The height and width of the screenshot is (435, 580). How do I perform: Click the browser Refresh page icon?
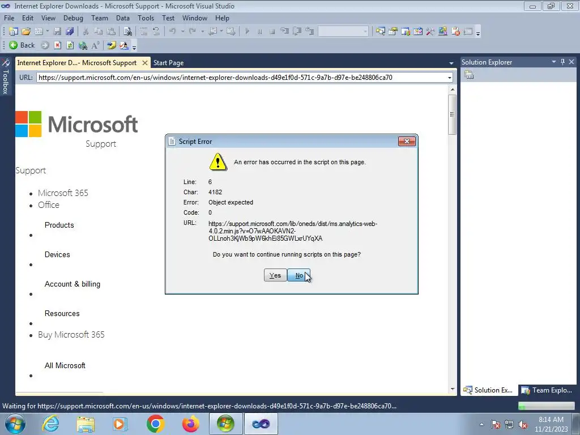click(70, 45)
